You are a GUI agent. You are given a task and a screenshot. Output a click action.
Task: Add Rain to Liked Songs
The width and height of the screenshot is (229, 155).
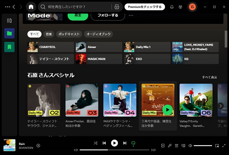pos(38,146)
